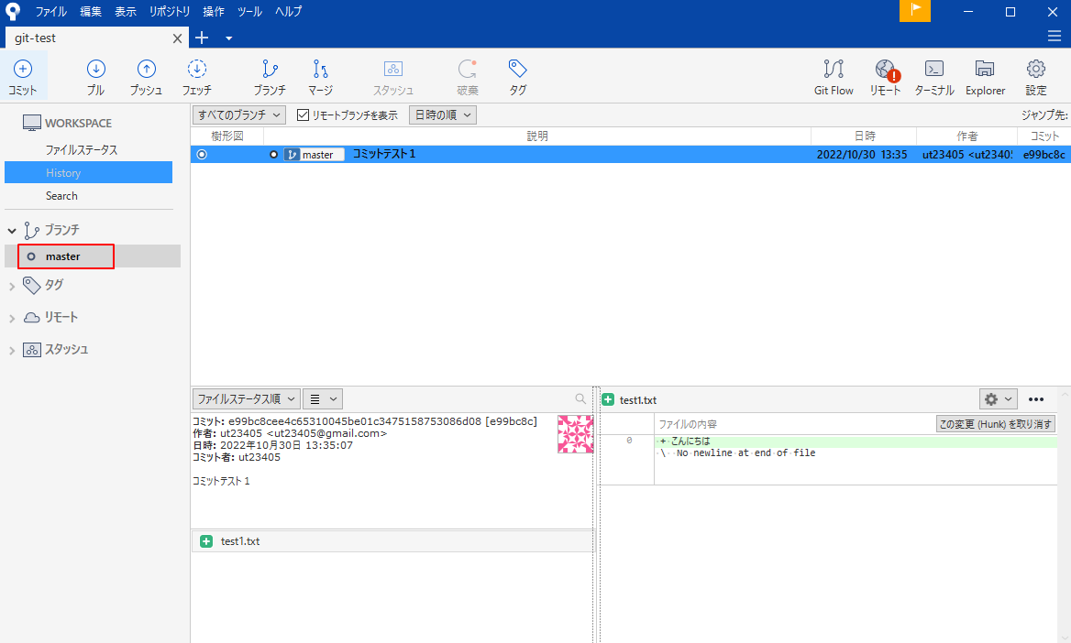This screenshot has width=1071, height=643.
Task: Click the Push (プッシュ) toolbar icon
Action: (146, 76)
